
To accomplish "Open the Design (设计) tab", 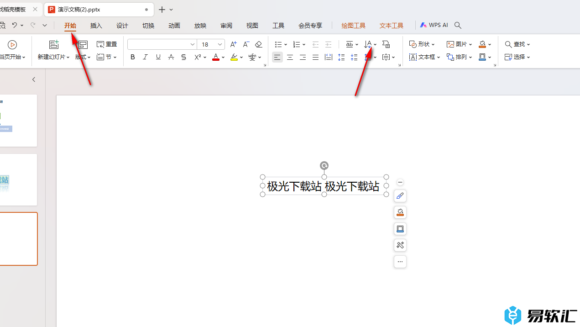I will tap(122, 26).
